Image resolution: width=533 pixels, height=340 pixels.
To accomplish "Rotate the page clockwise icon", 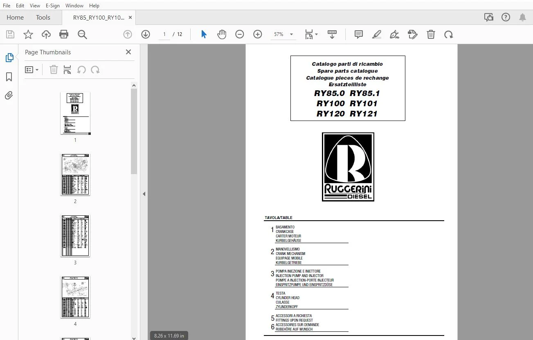I will click(x=449, y=34).
